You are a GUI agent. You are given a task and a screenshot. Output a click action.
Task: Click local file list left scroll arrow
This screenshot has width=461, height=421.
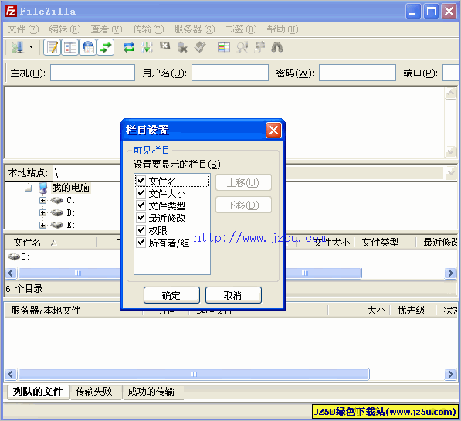[11, 273]
